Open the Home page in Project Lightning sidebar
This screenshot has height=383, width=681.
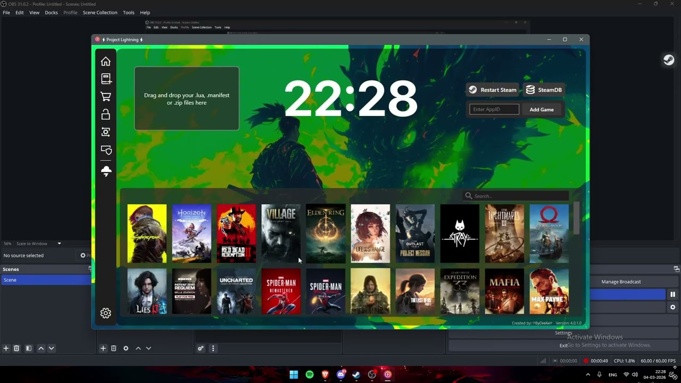point(106,61)
